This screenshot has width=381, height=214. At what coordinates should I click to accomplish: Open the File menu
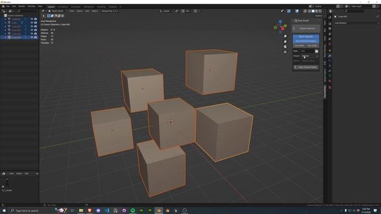pyautogui.click(x=8, y=7)
